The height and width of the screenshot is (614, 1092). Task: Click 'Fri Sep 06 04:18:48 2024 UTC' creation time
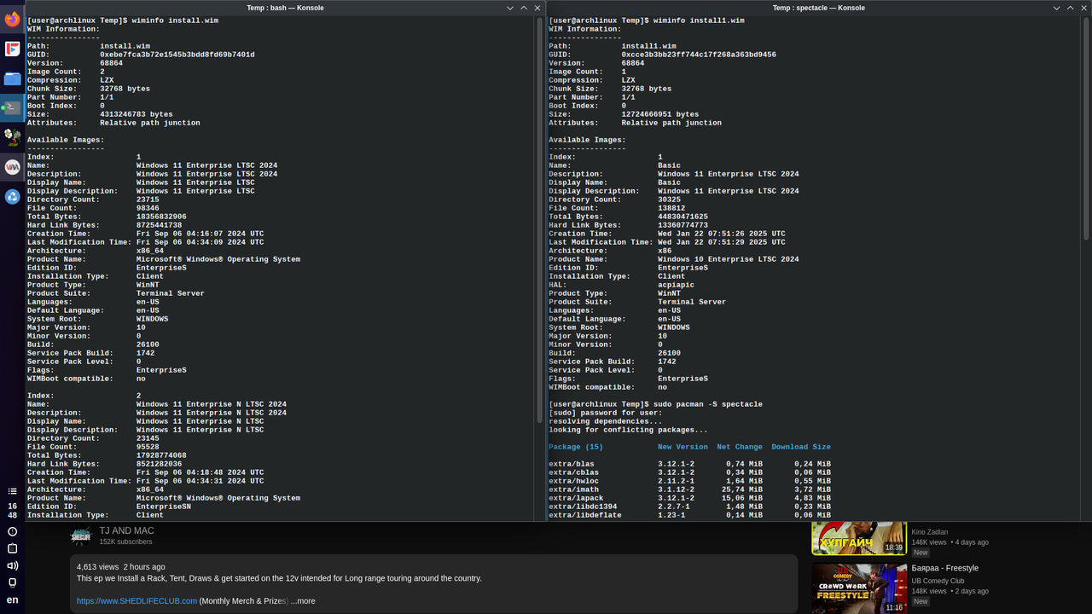point(200,472)
